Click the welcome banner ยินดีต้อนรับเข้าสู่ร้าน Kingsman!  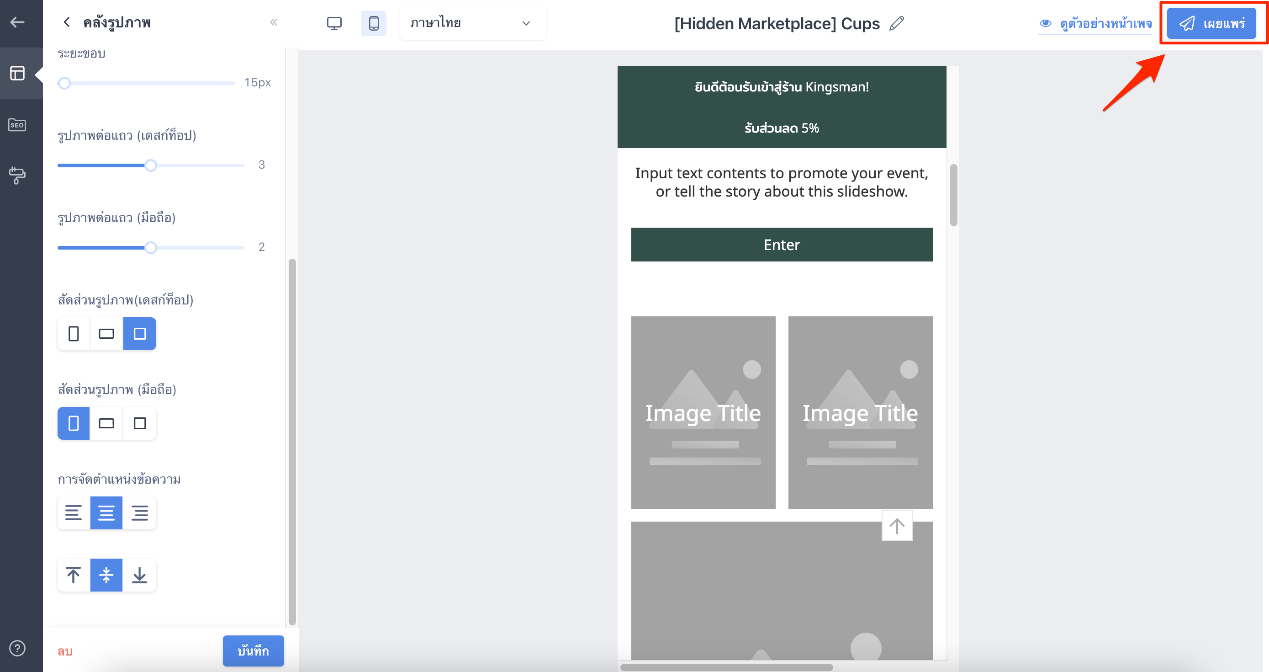coord(782,87)
